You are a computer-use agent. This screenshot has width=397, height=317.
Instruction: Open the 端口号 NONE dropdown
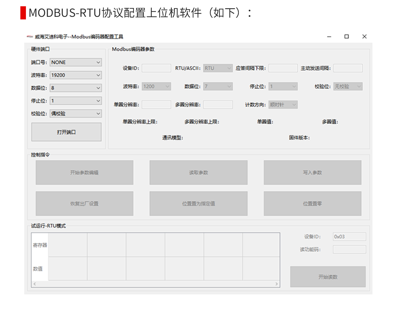76,63
